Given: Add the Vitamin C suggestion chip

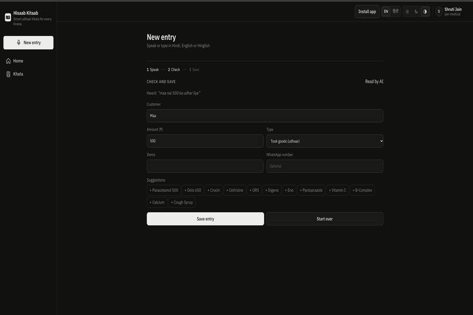Looking at the screenshot, I should (x=337, y=190).
